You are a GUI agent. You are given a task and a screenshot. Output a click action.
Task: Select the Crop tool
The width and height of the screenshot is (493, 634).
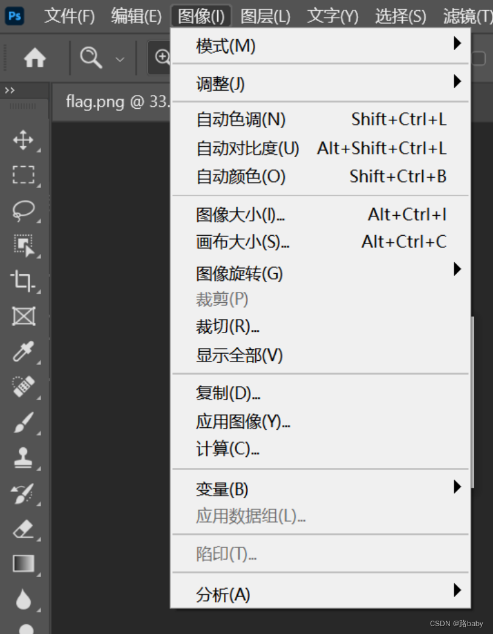[22, 280]
